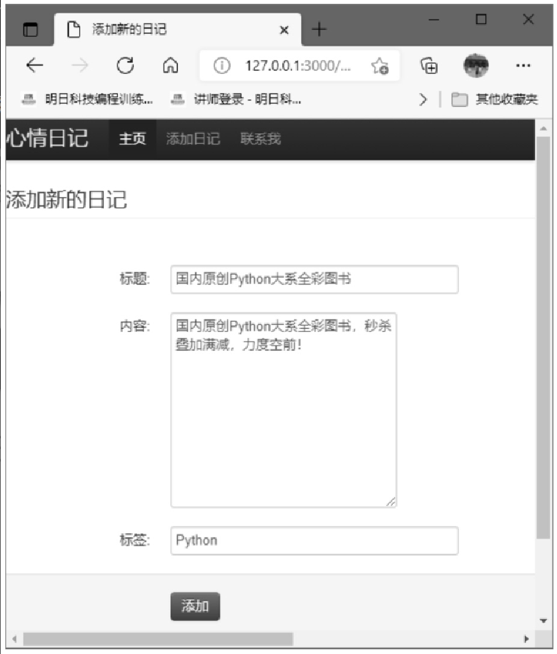Click the 心情日记 site brand
This screenshot has height=654, width=557.
click(x=47, y=138)
